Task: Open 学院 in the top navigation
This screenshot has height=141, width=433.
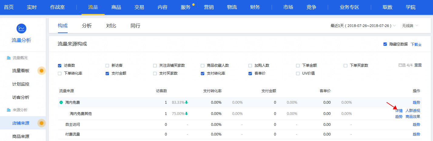Action: [411, 7]
